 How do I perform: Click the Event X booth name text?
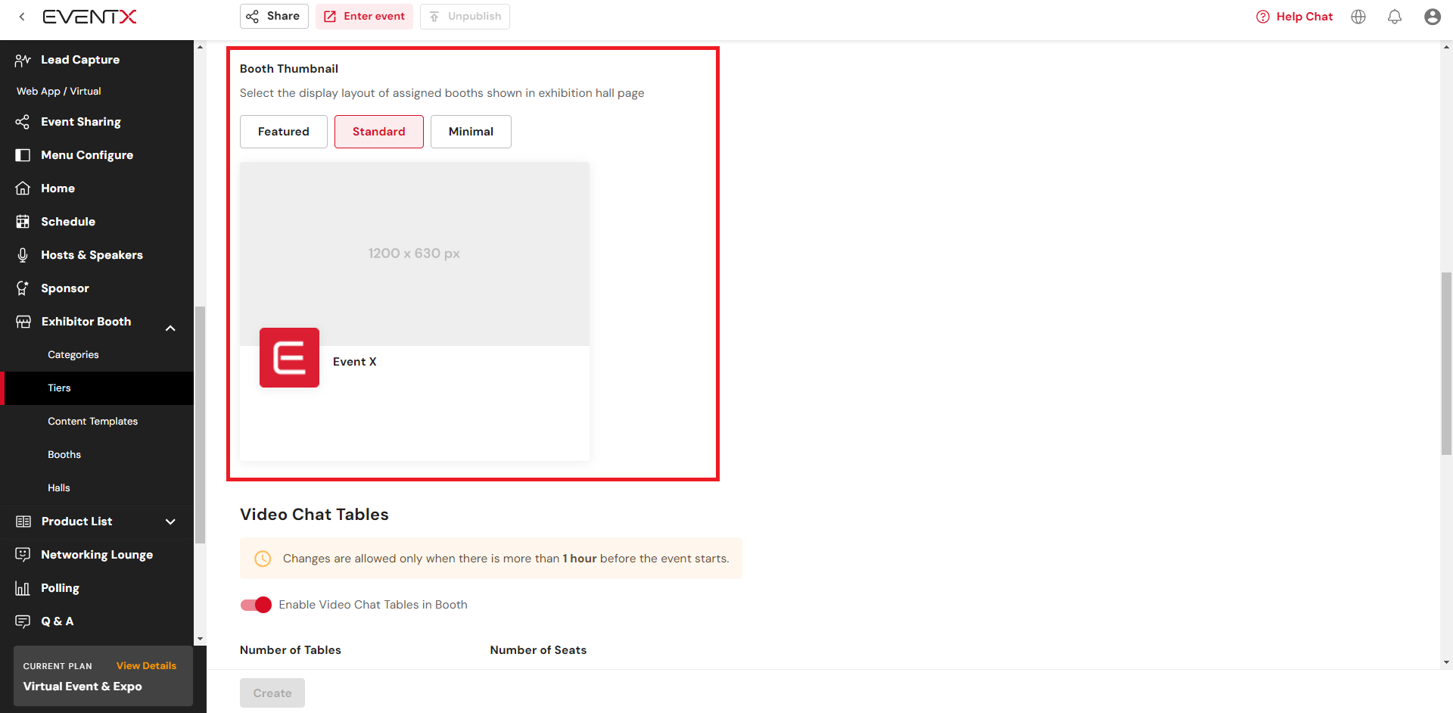354,362
